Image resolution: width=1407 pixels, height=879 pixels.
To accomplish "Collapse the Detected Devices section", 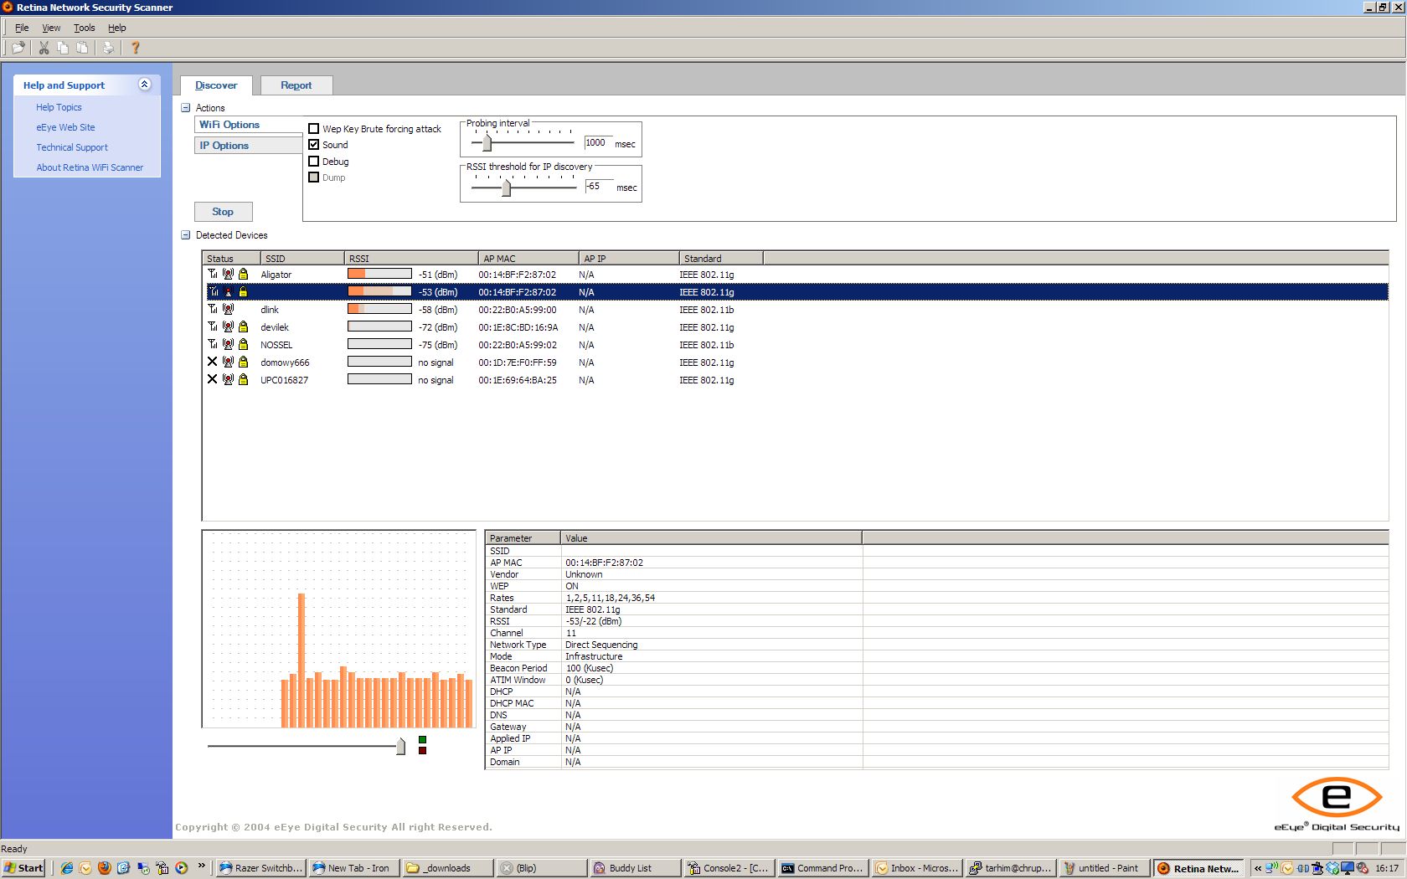I will [183, 235].
